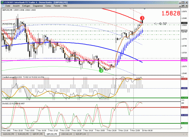This screenshot has width=189, height=137.
Task: Open the Einfügen menu
Action: pyautogui.click(x=26, y=6)
